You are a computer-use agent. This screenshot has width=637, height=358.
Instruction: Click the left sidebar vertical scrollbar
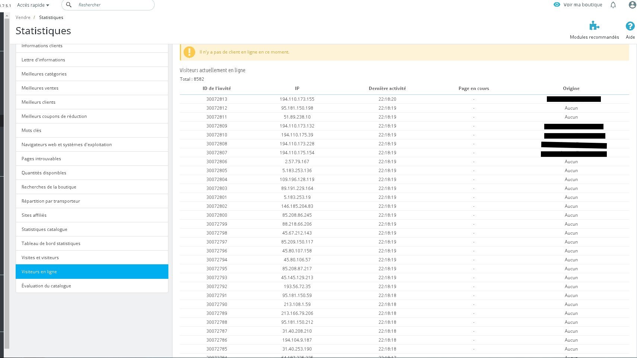[7, 182]
